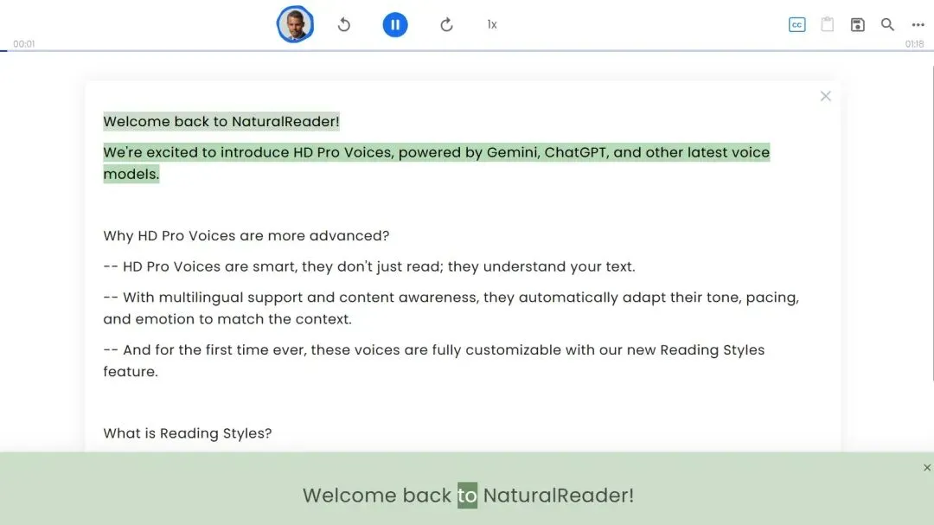
Task: Skip forward with the forward icon
Action: click(446, 24)
